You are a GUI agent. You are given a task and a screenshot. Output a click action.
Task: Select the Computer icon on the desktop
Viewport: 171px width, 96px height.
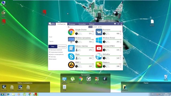pyautogui.click(x=3, y=3)
